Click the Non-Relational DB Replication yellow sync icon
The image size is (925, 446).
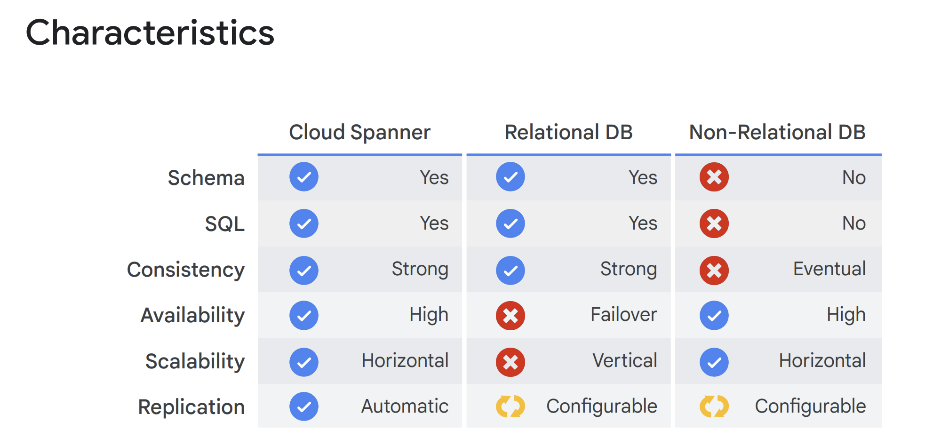[714, 406]
